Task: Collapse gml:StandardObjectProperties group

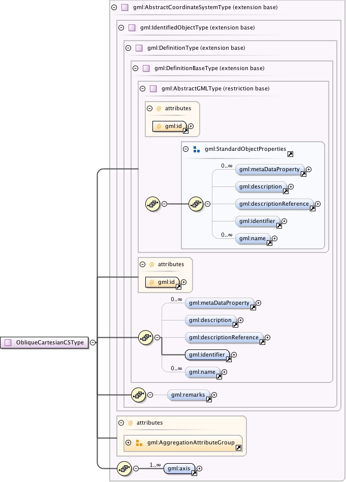Action: (x=186, y=149)
